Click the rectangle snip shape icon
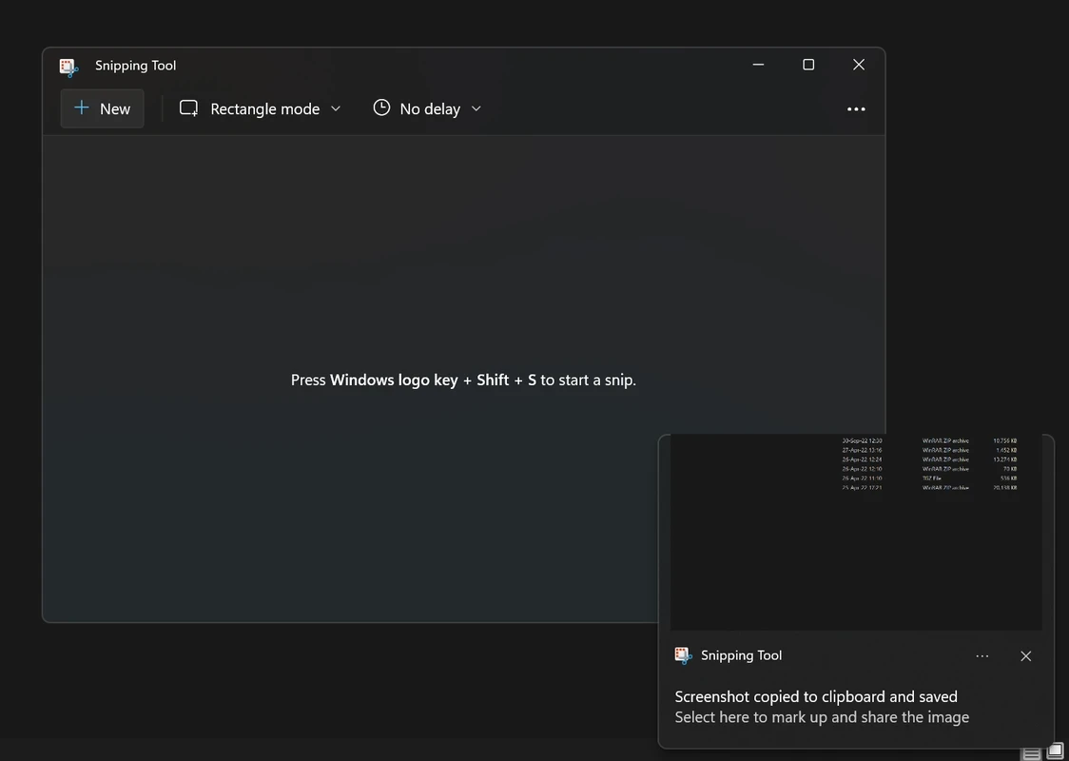Viewport: 1069px width, 761px height. click(189, 108)
